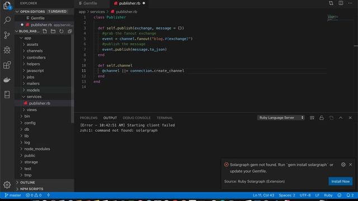The width and height of the screenshot is (358, 201).
Task: Collapse all folders in explorer
Action: [69, 31]
